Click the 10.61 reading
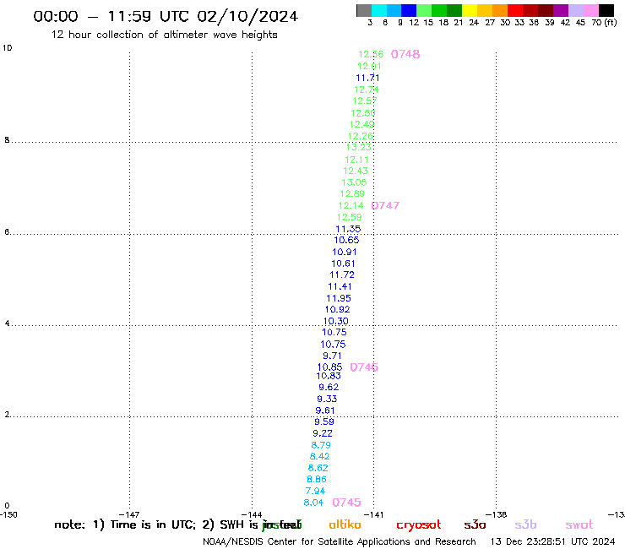 pos(343,264)
